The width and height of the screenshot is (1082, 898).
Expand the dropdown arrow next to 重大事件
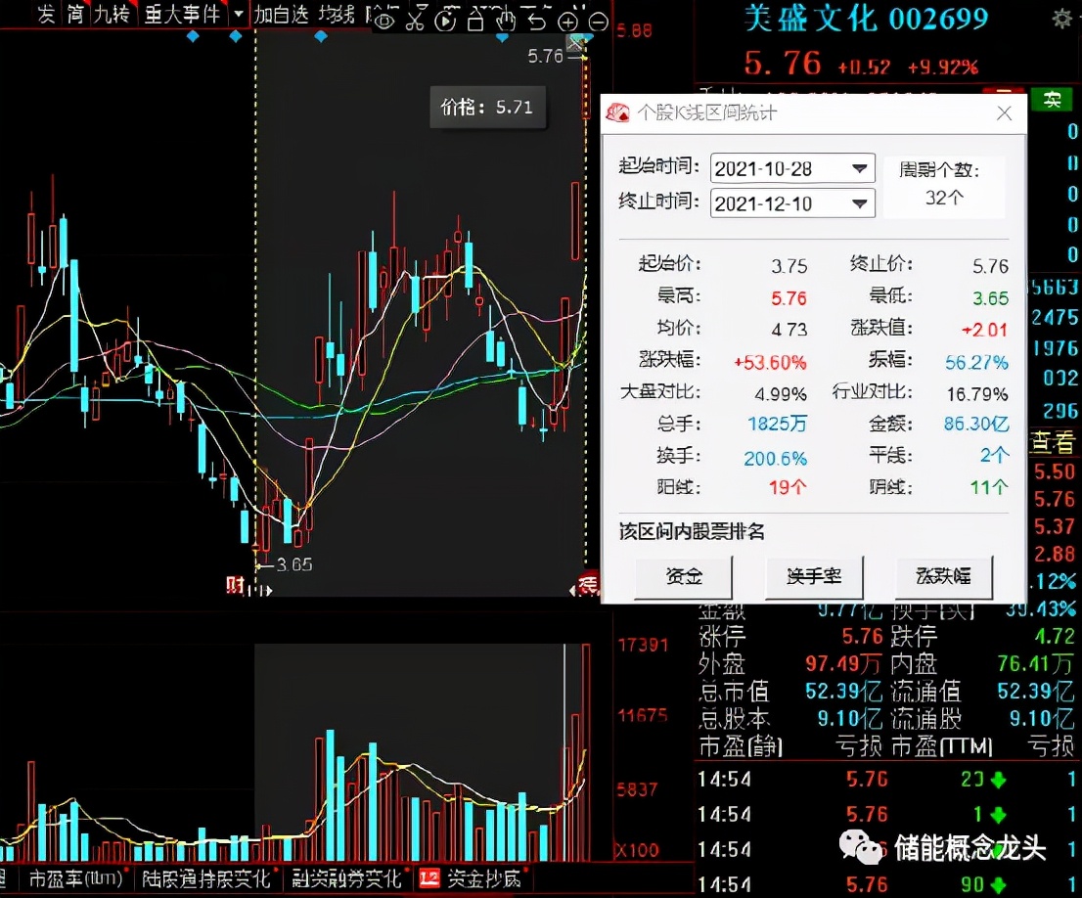[x=238, y=15]
